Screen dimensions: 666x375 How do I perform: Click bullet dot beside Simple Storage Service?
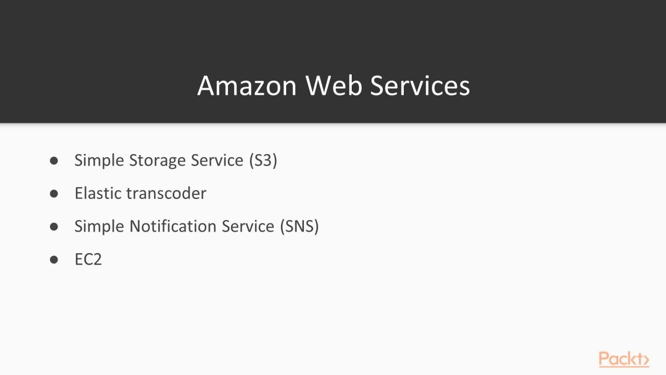click(x=54, y=161)
